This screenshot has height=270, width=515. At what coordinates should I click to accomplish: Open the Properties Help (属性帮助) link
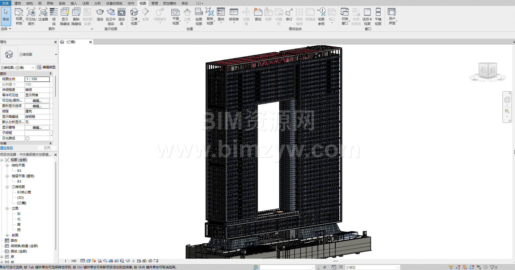point(6,148)
